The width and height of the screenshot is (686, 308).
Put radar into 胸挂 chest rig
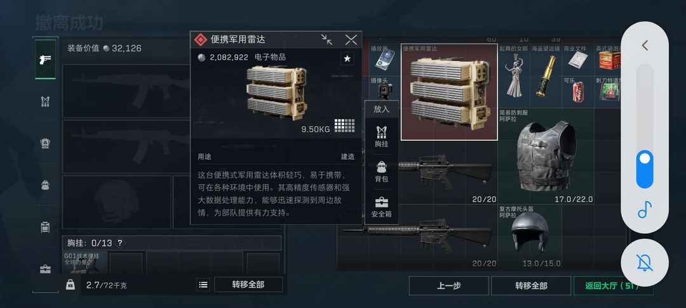click(x=382, y=136)
